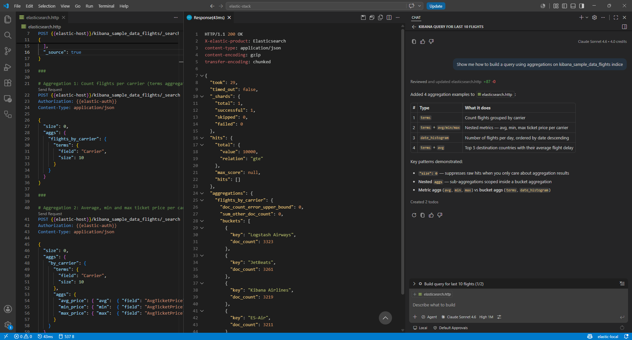The height and width of the screenshot is (340, 632).
Task: Collapse the _shards object at line 10
Action: (x=202, y=97)
